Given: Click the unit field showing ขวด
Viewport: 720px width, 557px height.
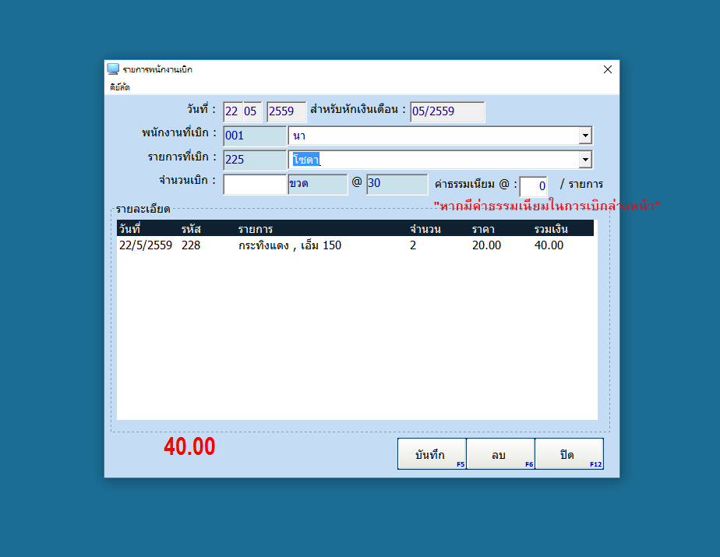Looking at the screenshot, I should (317, 184).
